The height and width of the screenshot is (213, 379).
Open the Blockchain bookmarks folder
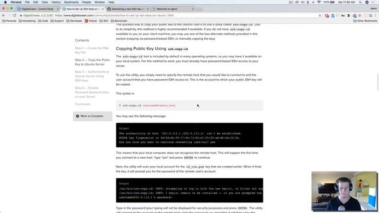coord(119,21)
